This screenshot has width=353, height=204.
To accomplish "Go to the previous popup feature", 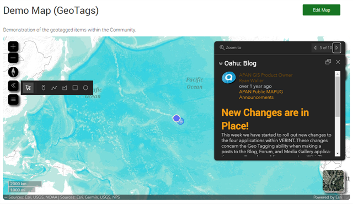I will point(315,47).
